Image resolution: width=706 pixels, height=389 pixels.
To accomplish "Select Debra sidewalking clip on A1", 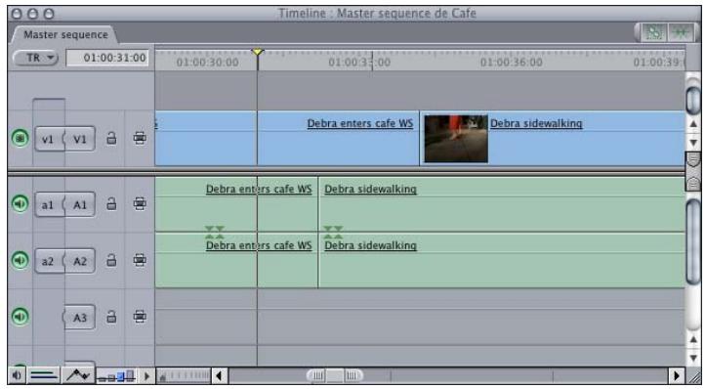I will (502, 204).
